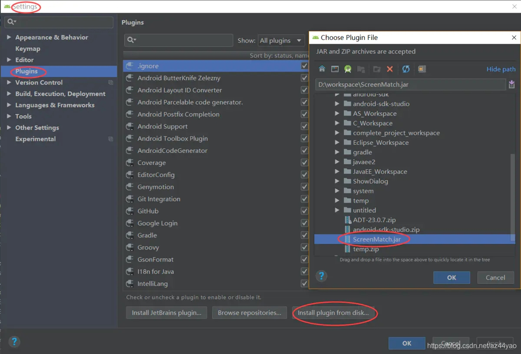The image size is (521, 354).
Task: Click the Hide path link
Action: (501, 69)
